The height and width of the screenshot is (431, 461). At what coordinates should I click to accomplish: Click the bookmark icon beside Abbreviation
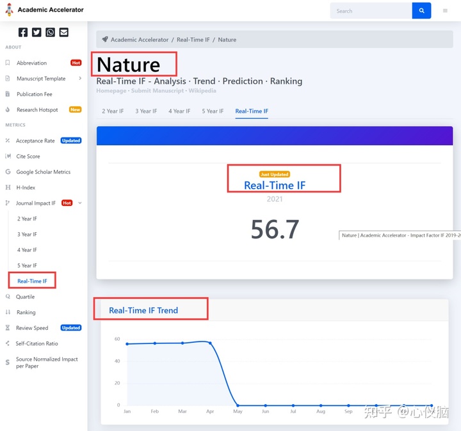8,63
